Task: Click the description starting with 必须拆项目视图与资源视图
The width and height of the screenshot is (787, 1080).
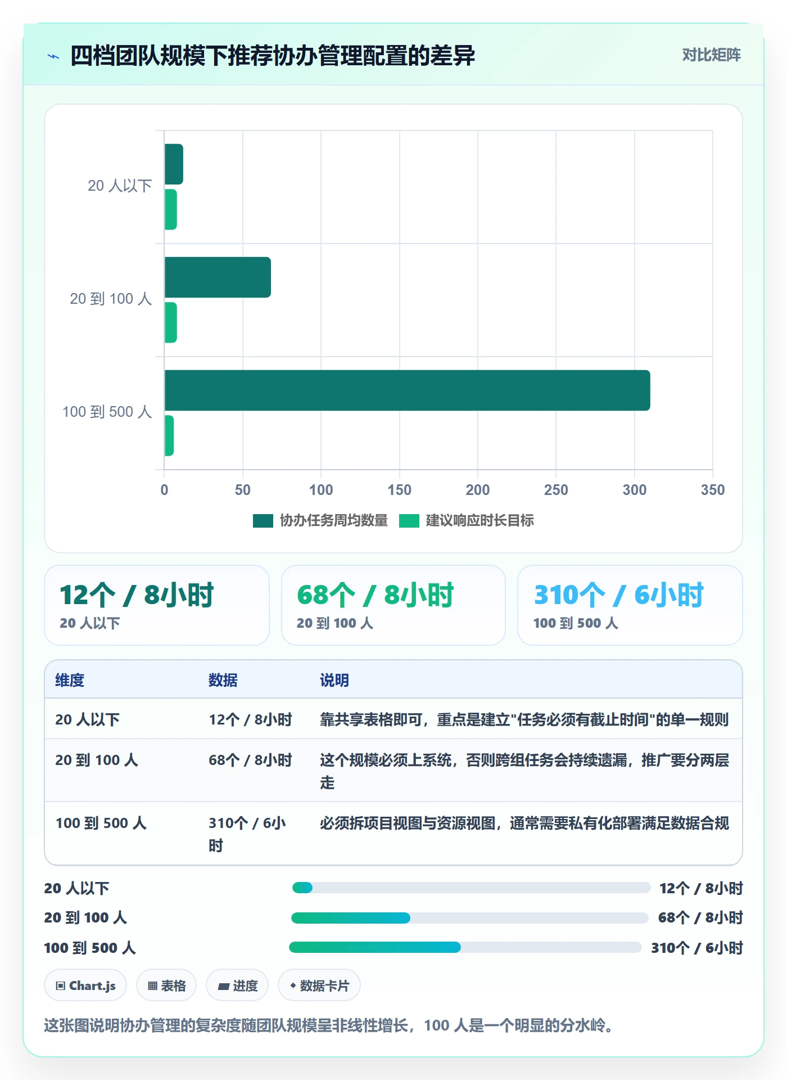Action: coord(524,823)
